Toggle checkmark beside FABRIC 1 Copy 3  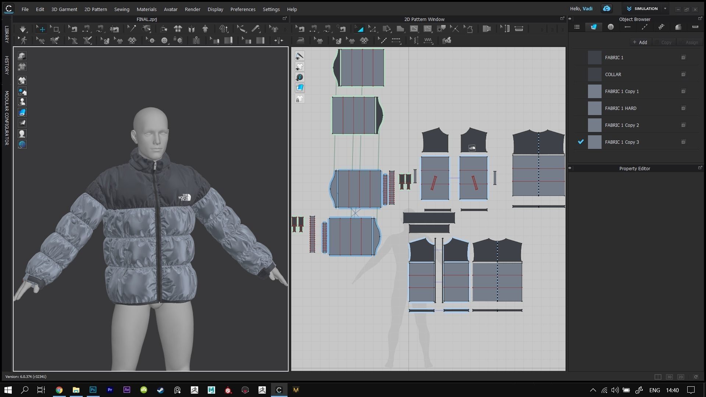[581, 142]
